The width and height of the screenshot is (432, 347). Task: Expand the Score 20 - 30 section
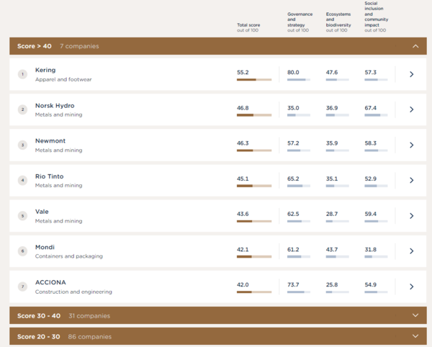click(415, 336)
